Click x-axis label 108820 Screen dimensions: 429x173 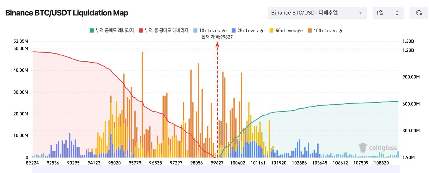click(381, 163)
